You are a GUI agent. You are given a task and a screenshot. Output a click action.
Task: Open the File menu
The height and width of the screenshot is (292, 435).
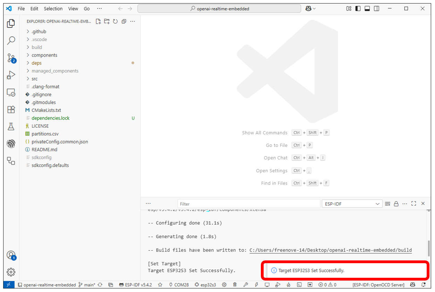click(21, 9)
